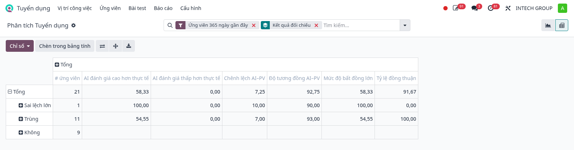
Task: Open the Bài test menu
Action: pos(137,8)
